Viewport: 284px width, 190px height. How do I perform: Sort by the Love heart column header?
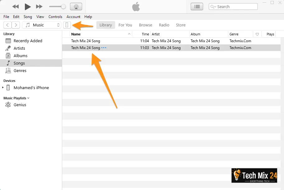(x=257, y=34)
